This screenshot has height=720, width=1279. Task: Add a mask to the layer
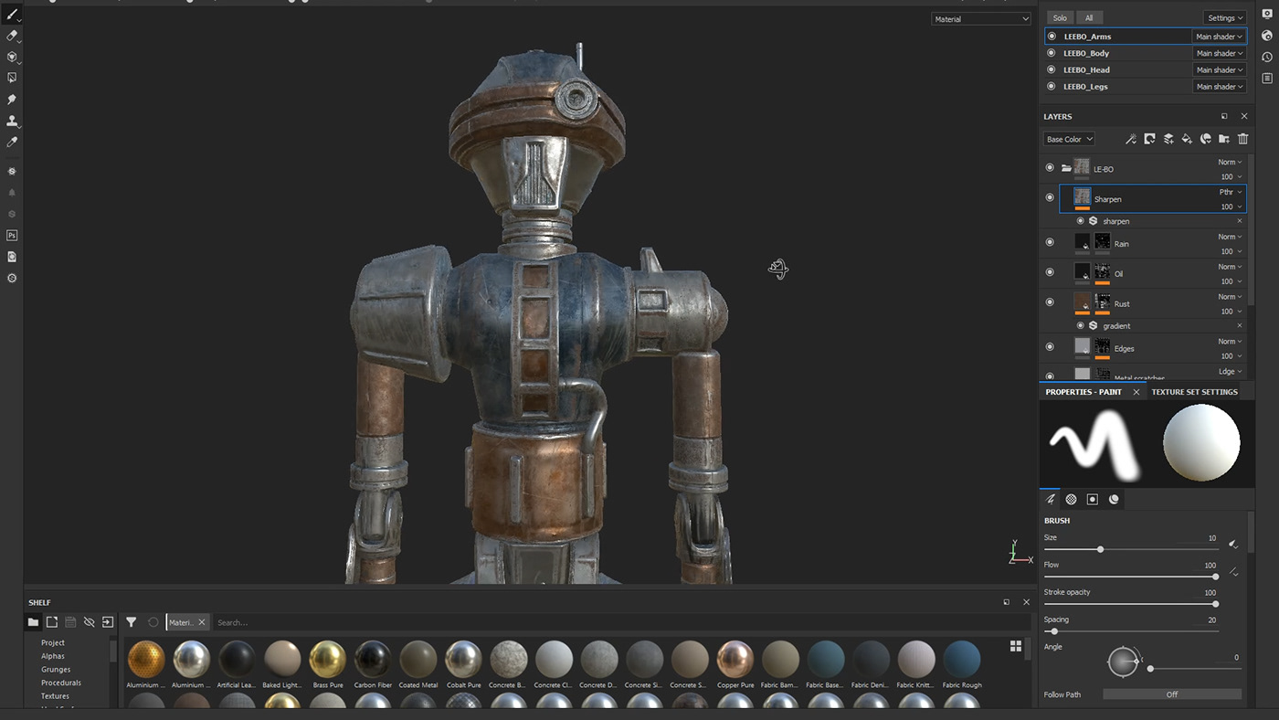click(x=1149, y=139)
